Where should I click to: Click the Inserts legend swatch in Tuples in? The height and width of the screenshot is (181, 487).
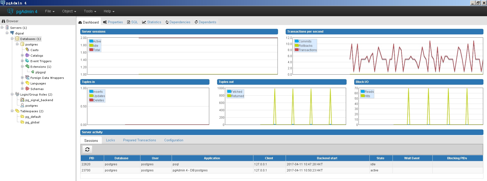coord(91,92)
